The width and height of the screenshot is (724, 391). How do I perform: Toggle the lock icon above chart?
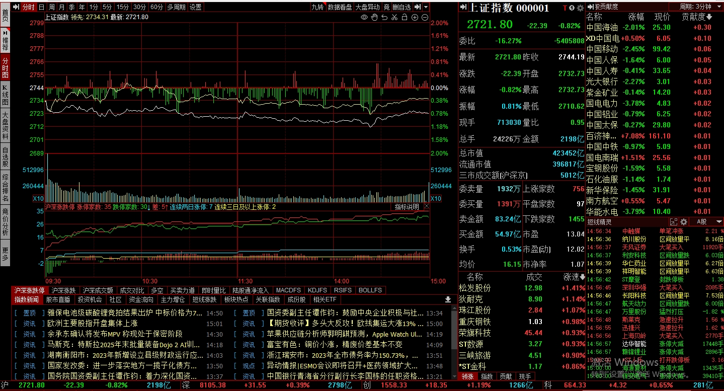coord(405,17)
